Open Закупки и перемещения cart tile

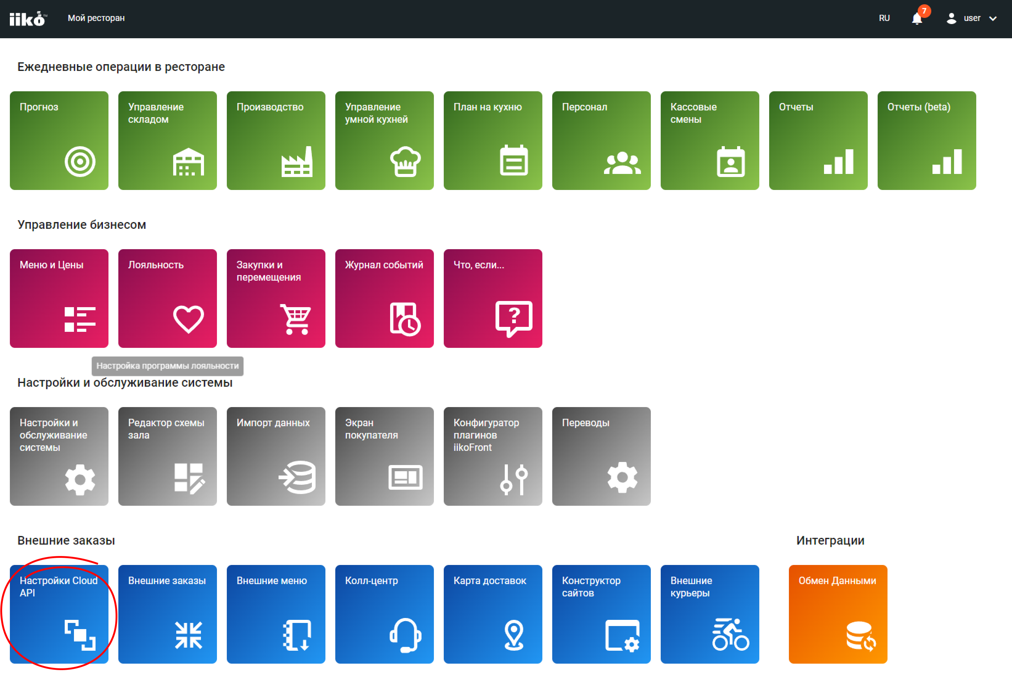click(x=275, y=299)
